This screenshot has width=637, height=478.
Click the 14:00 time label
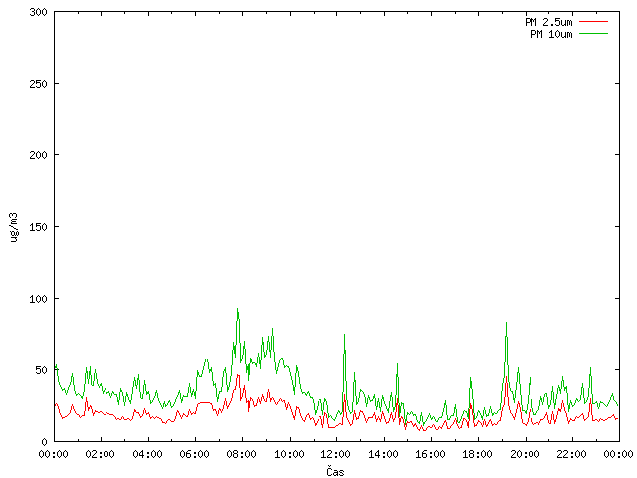(383, 454)
